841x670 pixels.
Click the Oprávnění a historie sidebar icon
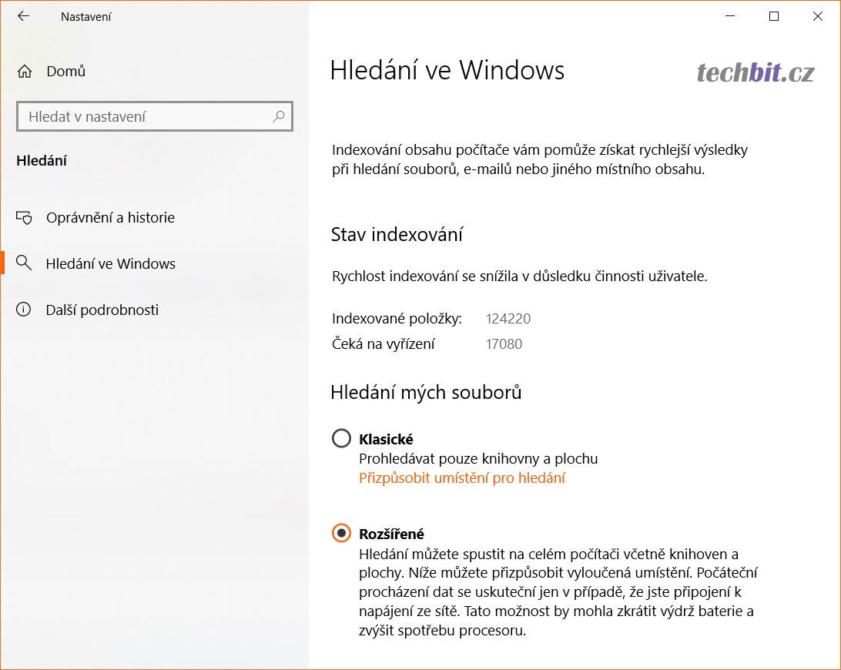[x=25, y=218]
